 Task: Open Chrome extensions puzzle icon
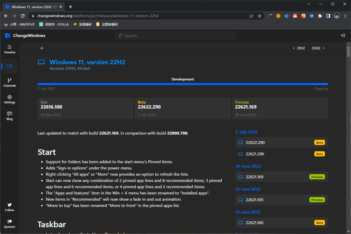(320, 16)
